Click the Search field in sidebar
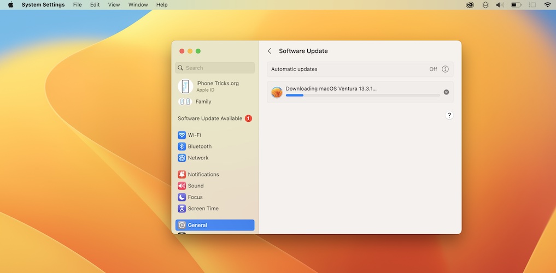The image size is (556, 273). coord(215,68)
